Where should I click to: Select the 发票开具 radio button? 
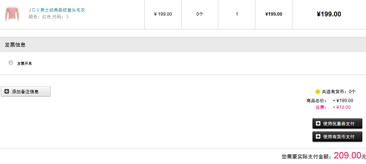coord(11,63)
